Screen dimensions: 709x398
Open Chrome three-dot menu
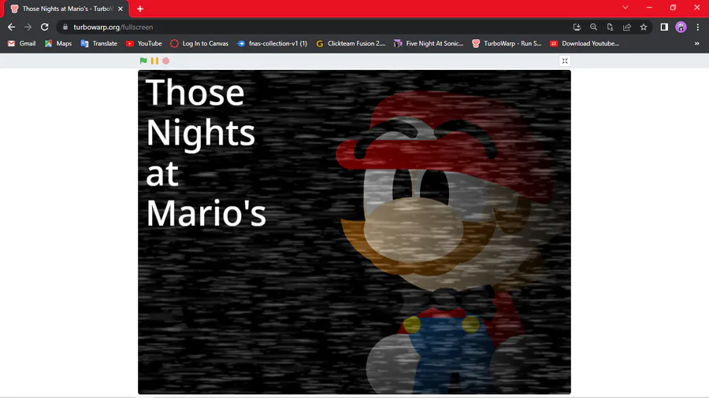point(698,27)
